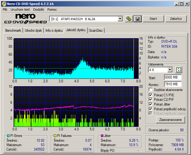Switch to the Utwórz dysk tab
191x155 pixels.
[33, 31]
